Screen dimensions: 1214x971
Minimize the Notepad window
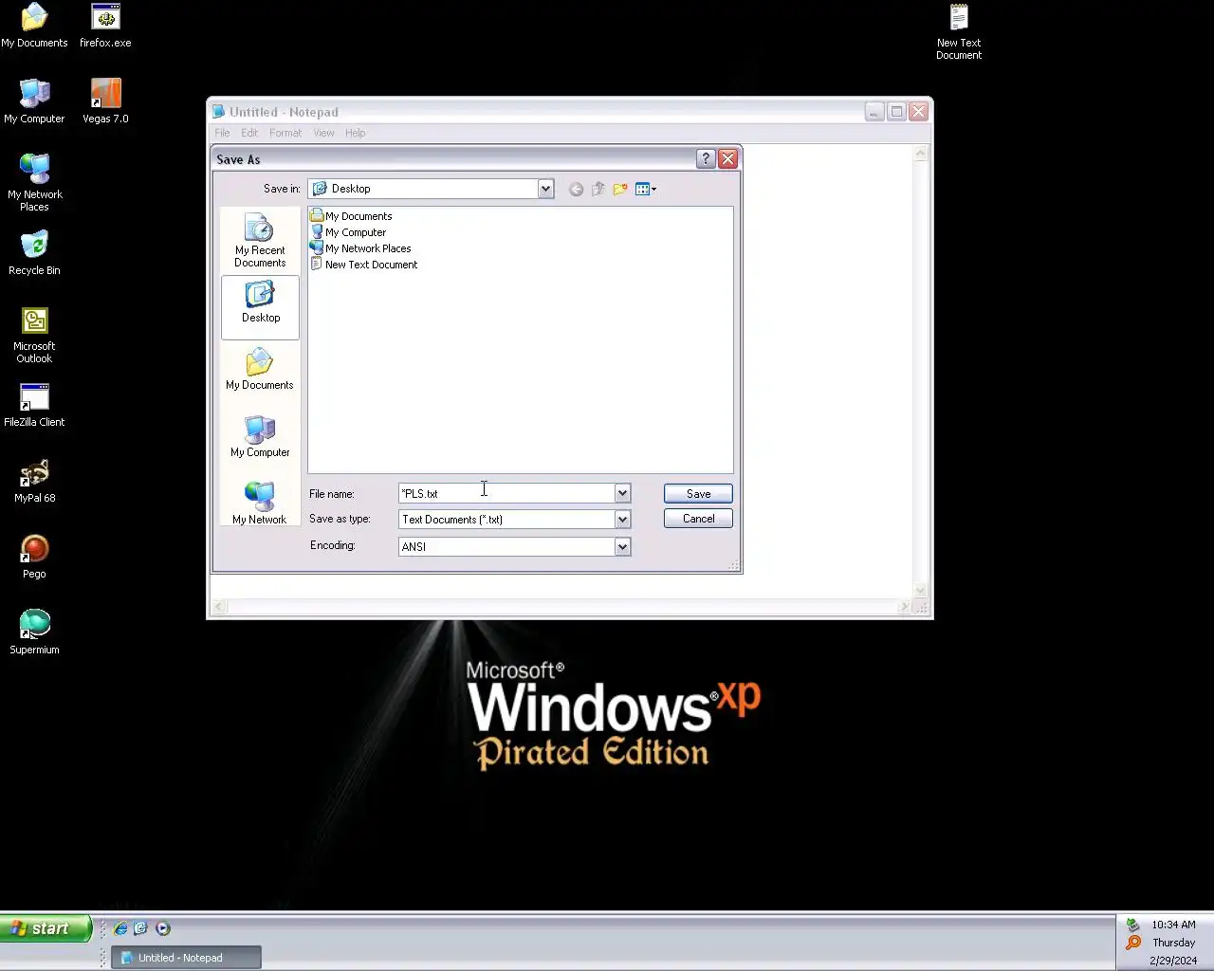pos(874,112)
